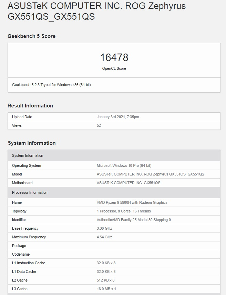The width and height of the screenshot is (226, 295).
Task: Select the 4.54 GHz value
Action: 104,237
